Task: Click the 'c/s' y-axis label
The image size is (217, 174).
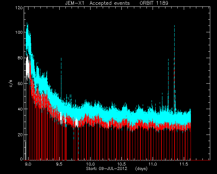Action: point(11,83)
